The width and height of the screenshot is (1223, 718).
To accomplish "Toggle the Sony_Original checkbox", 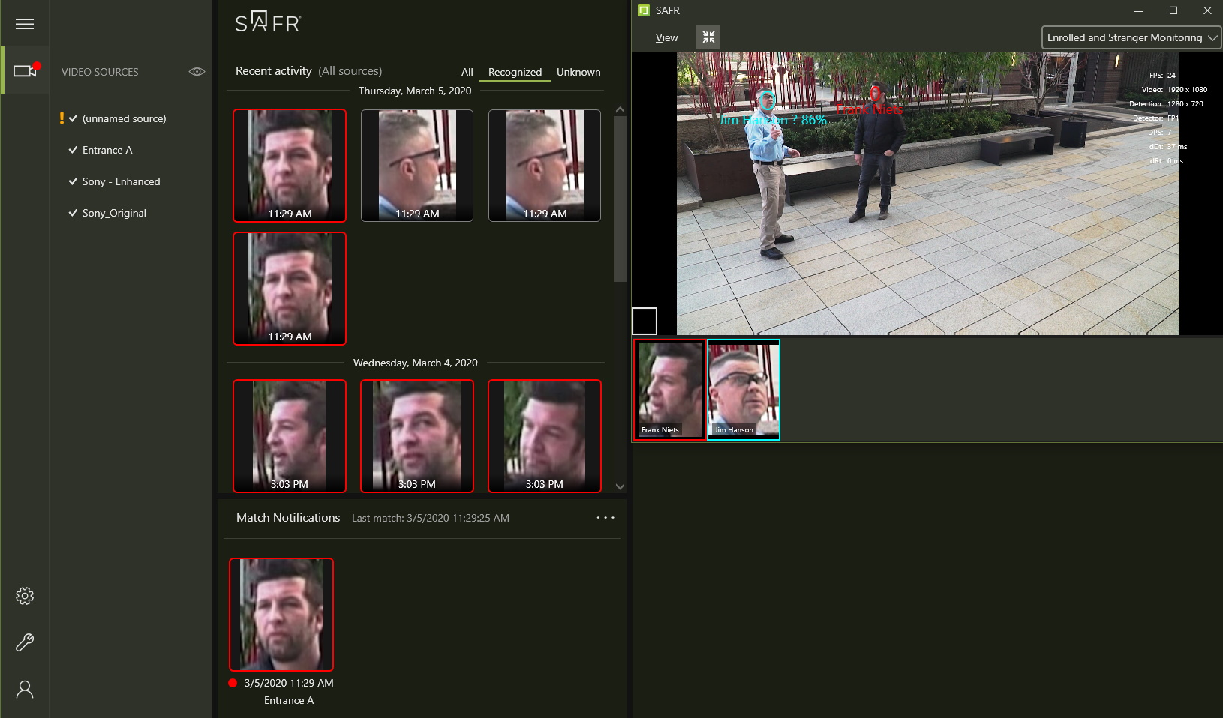I will (73, 213).
